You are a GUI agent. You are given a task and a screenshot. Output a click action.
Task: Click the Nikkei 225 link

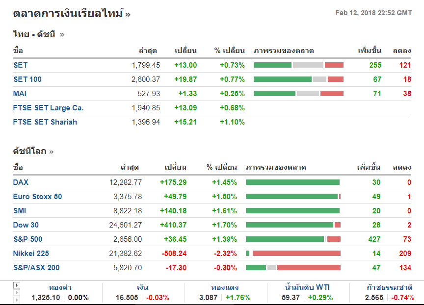pyautogui.click(x=31, y=254)
